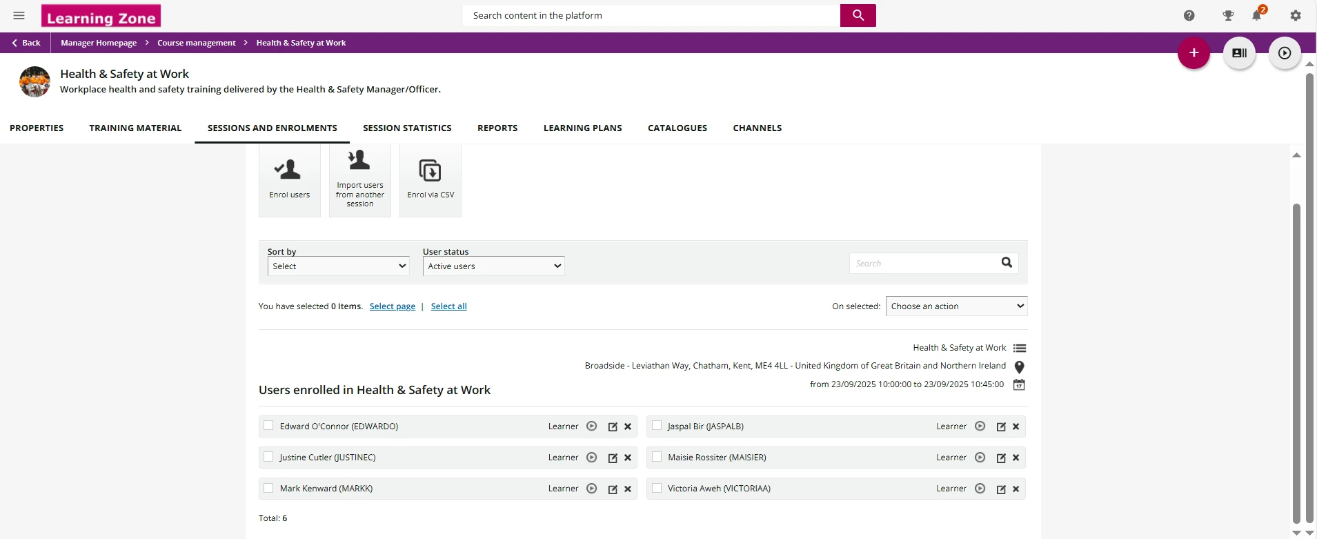Screen dimensions: 1317x539
Task: Edit enrolment of Maisie Rossiter
Action: click(x=1001, y=458)
